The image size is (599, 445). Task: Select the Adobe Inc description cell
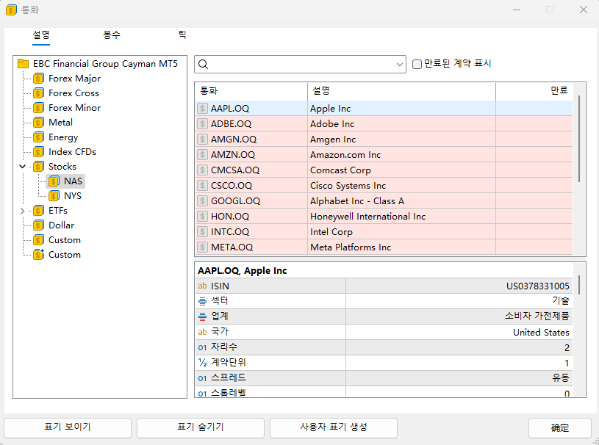401,124
